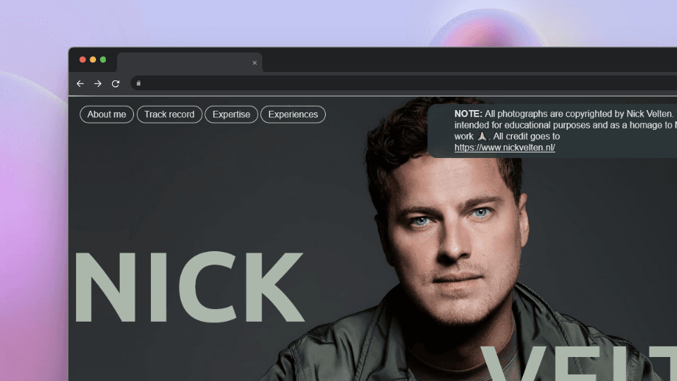Click the red close window button
677x381 pixels.
click(83, 60)
